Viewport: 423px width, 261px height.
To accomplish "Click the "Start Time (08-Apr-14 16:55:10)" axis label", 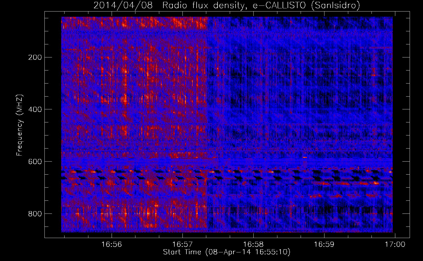I will click(x=227, y=252).
